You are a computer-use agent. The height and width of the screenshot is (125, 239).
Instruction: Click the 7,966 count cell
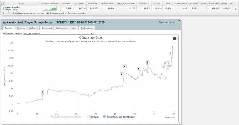[68, 8]
